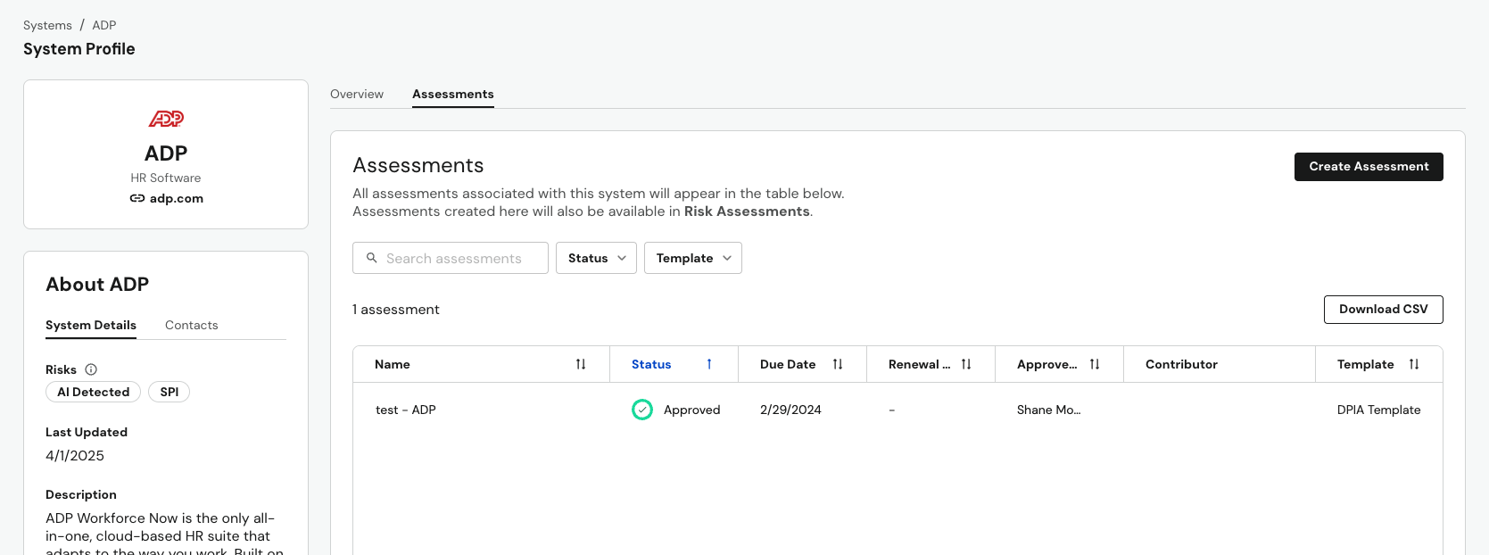This screenshot has width=1489, height=555.
Task: Click the Status column sort arrow
Action: click(709, 364)
